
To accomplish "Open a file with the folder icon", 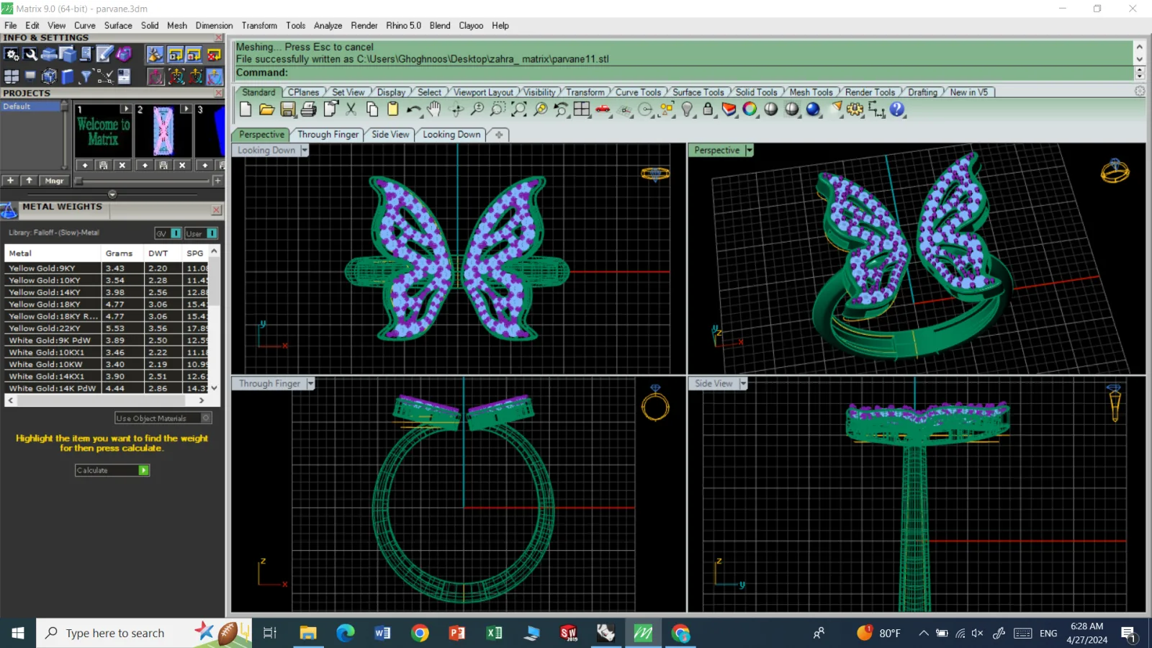I will (266, 109).
